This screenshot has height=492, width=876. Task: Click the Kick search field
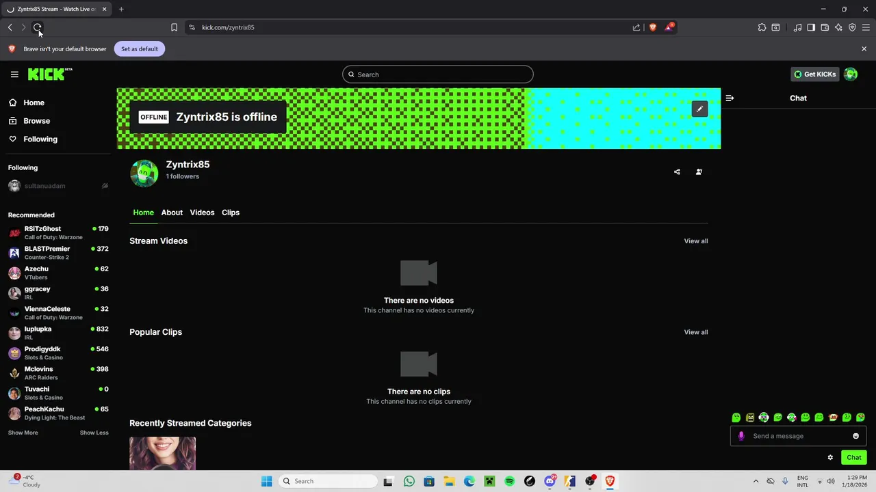(x=438, y=74)
